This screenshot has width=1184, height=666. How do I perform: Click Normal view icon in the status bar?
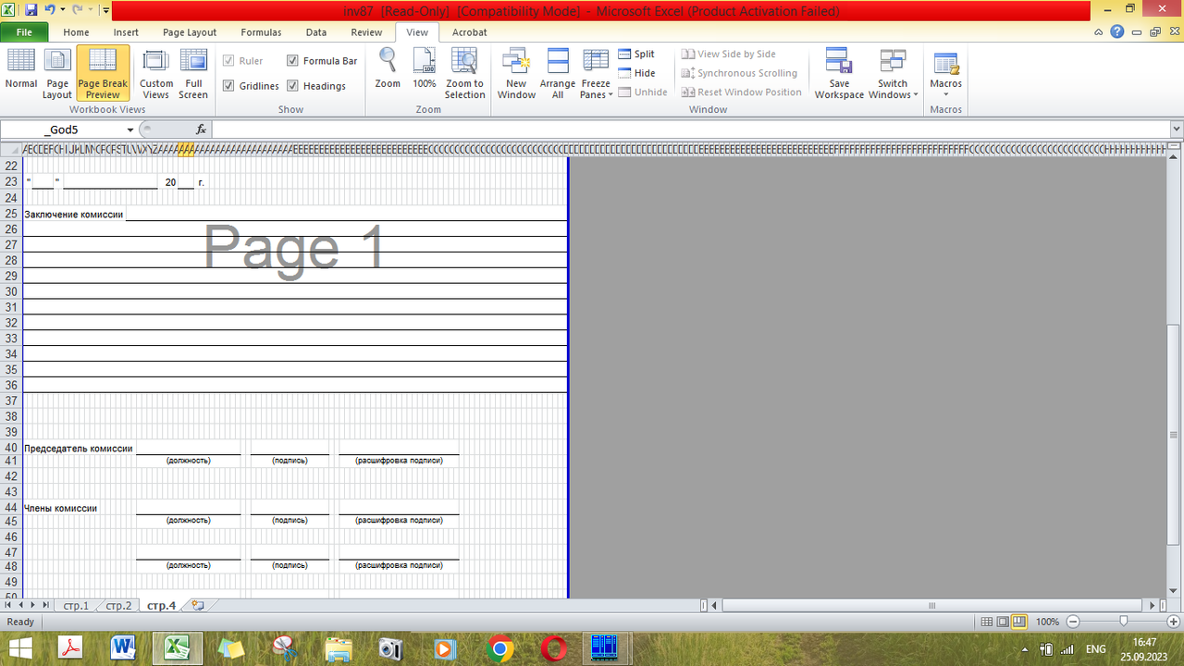click(988, 622)
